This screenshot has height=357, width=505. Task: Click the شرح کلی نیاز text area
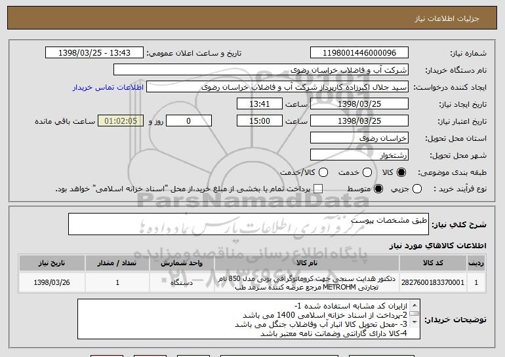(x=249, y=224)
